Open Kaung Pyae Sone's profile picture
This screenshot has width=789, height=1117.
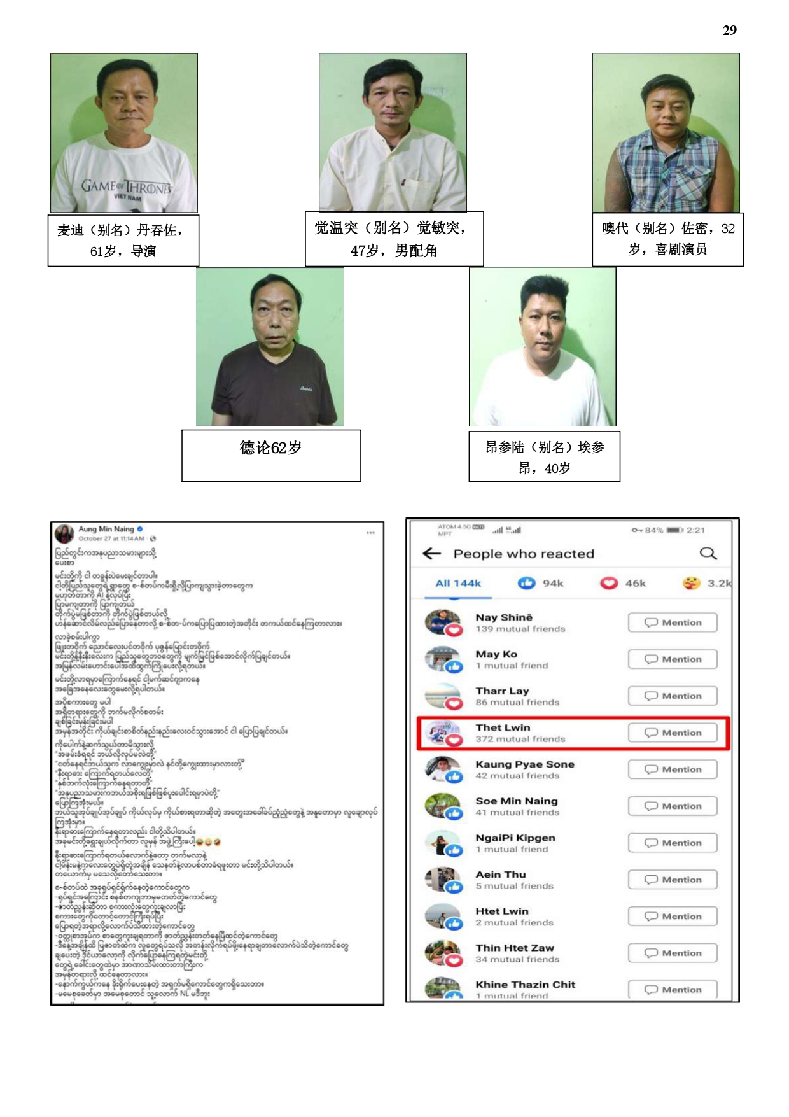443,769
